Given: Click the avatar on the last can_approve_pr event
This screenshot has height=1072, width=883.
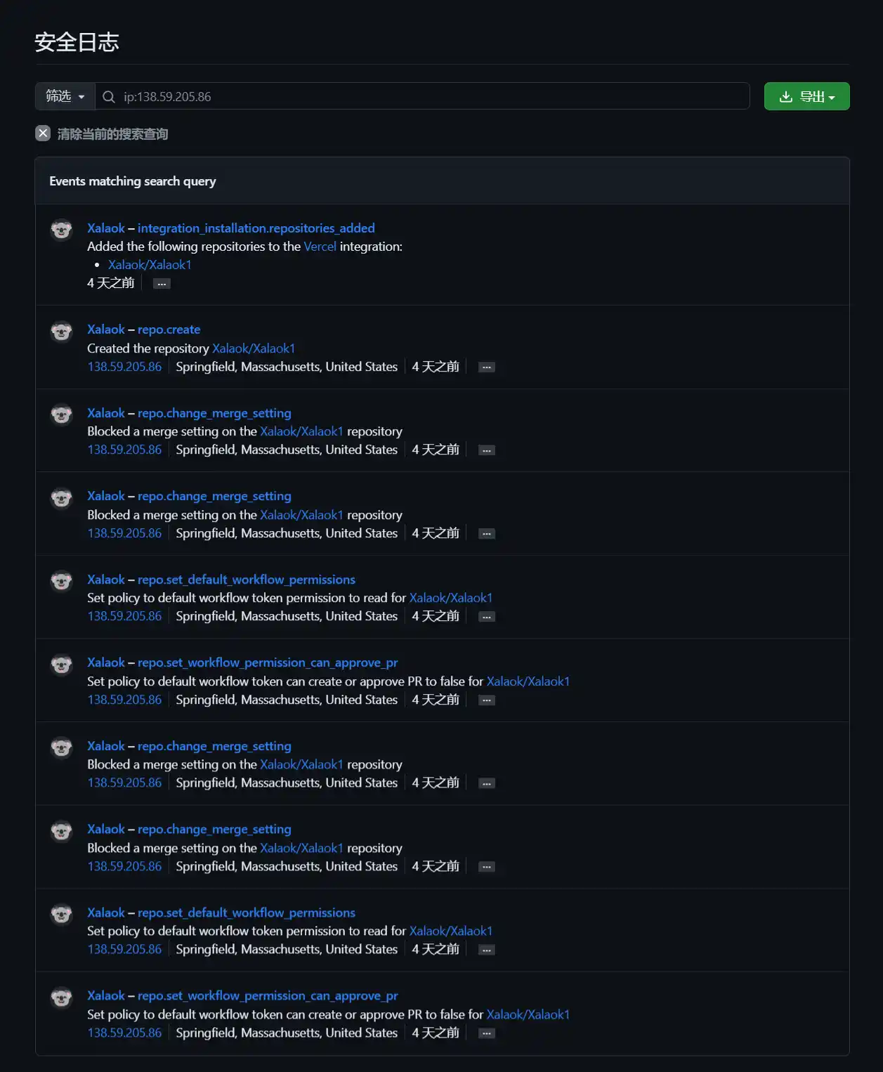Looking at the screenshot, I should [x=61, y=998].
